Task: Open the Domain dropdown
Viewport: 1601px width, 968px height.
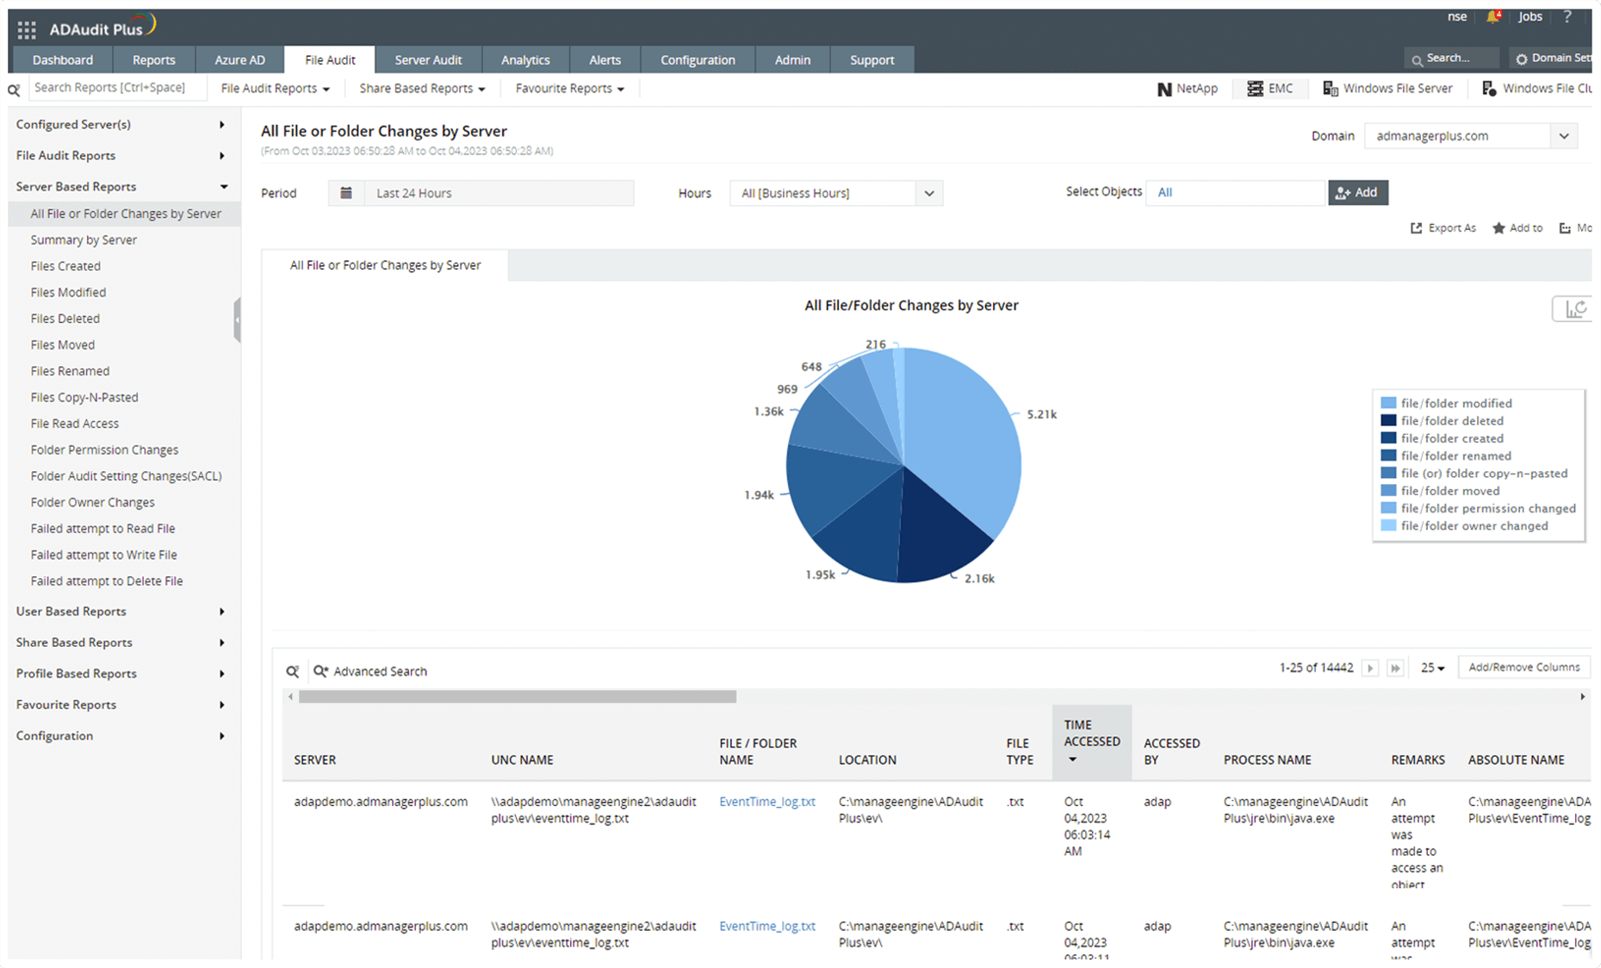Action: (x=1565, y=135)
